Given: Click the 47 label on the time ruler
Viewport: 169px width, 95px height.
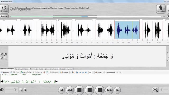Looking at the screenshot, I should coord(62,43).
